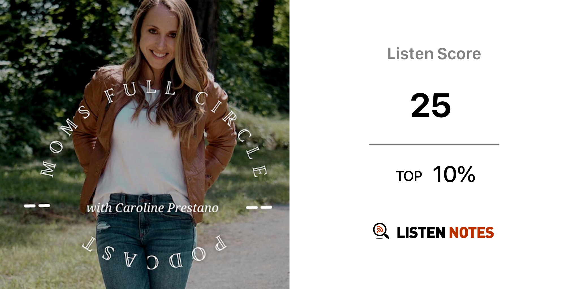Screen dimensions: 579x289
Task: Click the horizontal divider line under score
Action: [434, 144]
